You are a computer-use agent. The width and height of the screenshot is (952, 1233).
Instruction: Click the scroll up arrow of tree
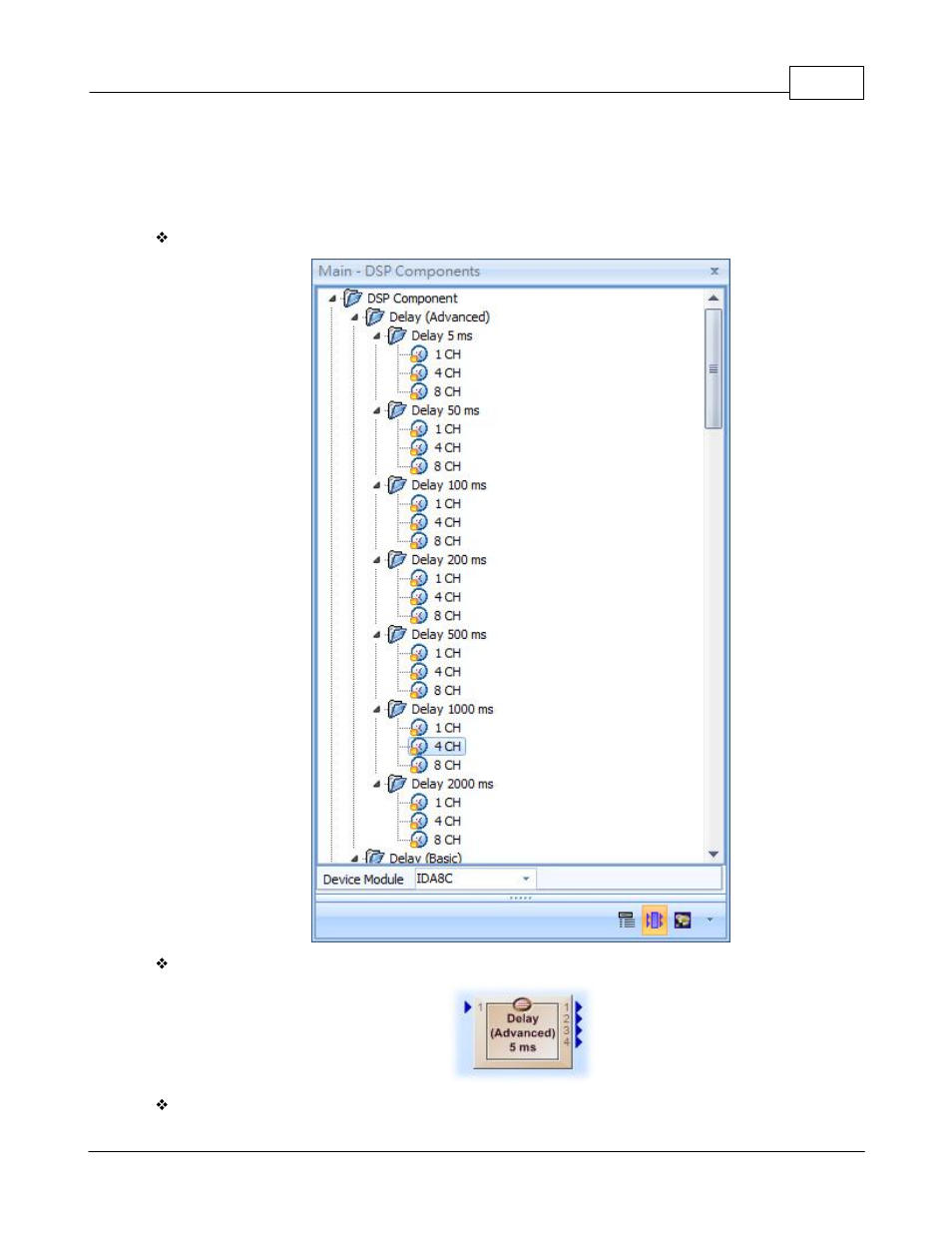pyautogui.click(x=714, y=298)
